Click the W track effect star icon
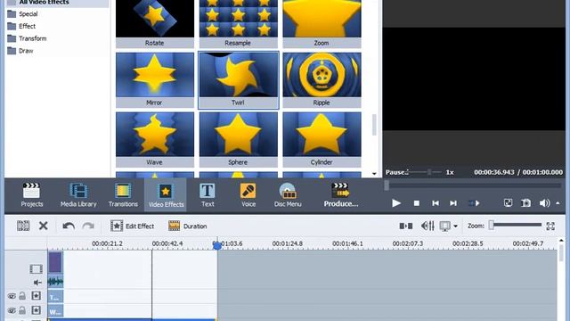 coord(36,310)
